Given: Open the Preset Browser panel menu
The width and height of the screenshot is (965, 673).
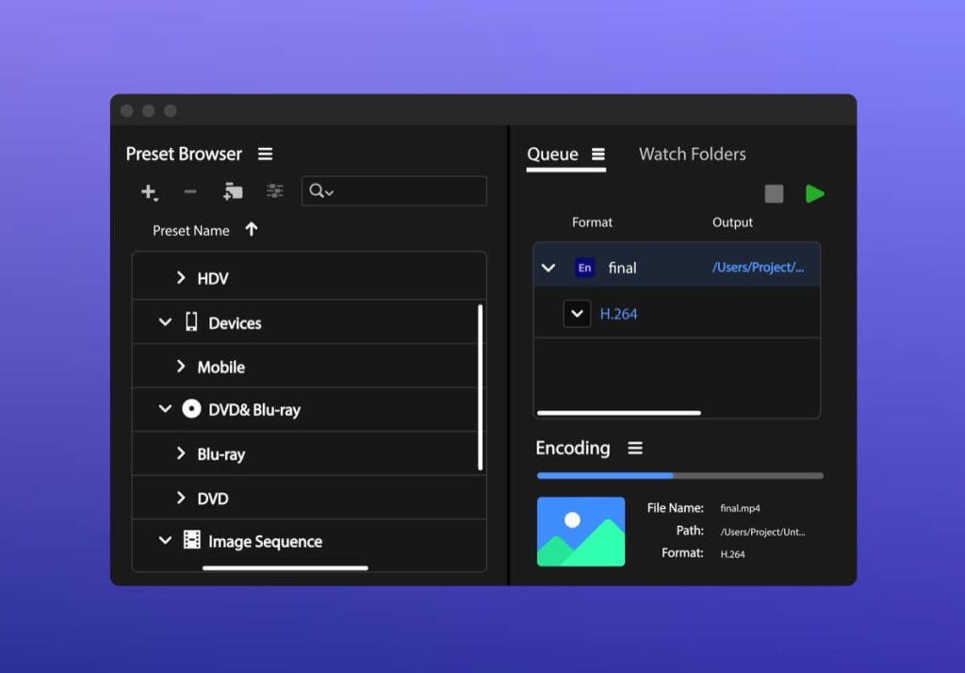Looking at the screenshot, I should pyautogui.click(x=266, y=153).
